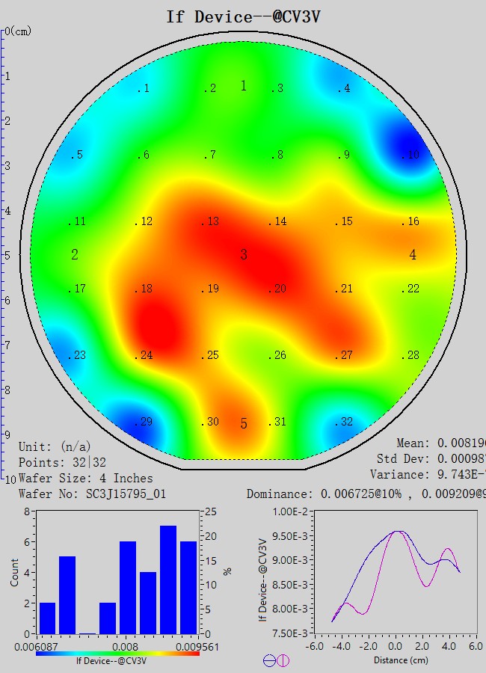Screen dimensions: 486x673
Task: Click large site label 5 near wafer flat
Action: click(x=243, y=425)
